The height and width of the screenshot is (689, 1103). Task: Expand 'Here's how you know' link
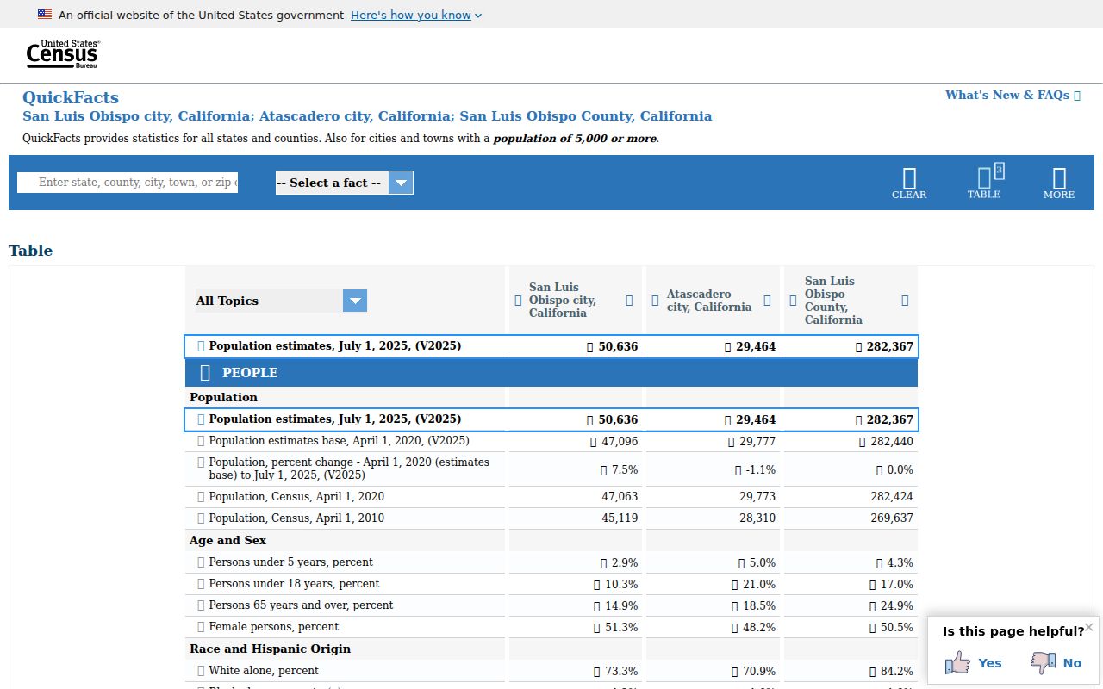coord(416,15)
